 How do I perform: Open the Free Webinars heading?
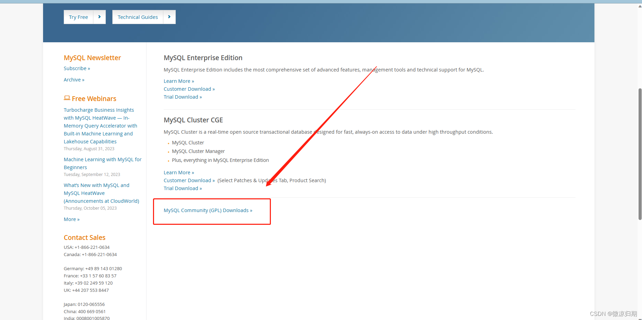pos(94,99)
